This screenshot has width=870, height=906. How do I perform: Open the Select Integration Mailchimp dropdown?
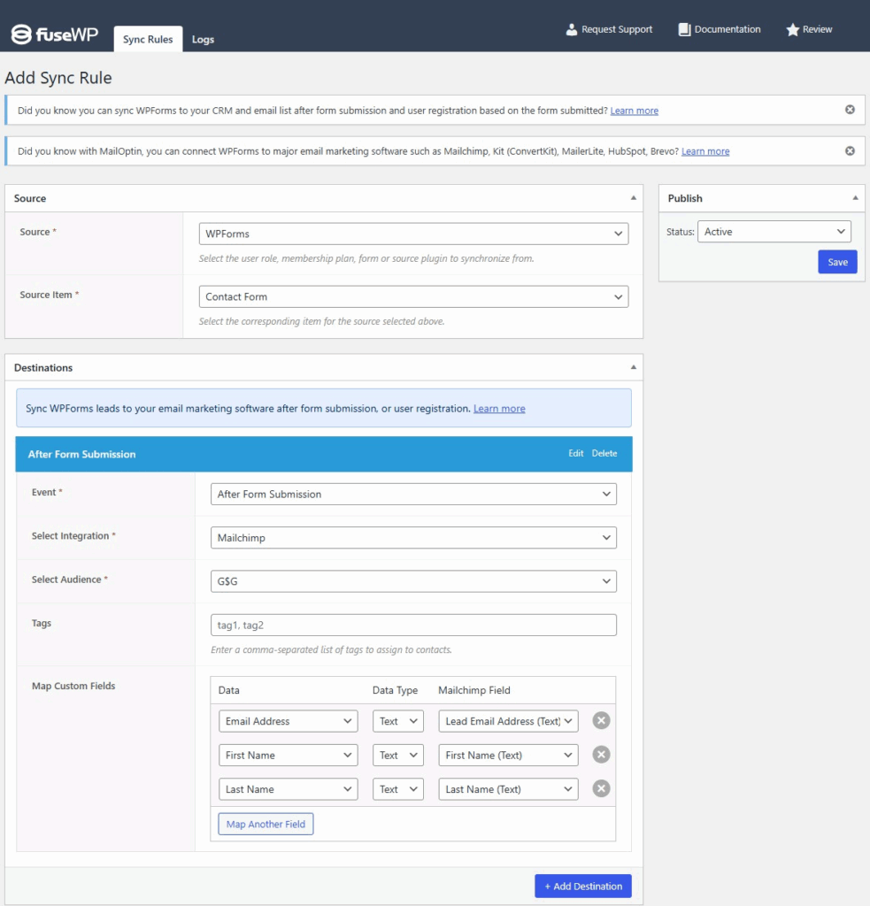click(x=413, y=537)
